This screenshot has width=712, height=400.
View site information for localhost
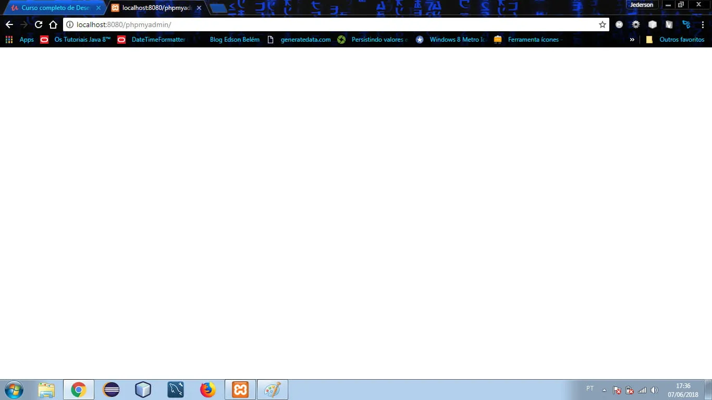pos(70,24)
